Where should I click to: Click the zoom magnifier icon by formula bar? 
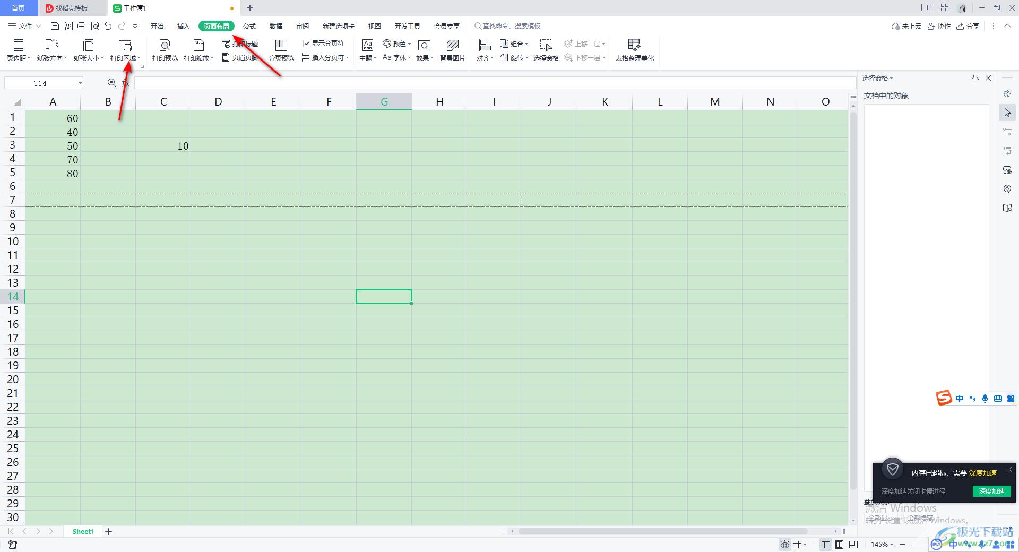click(111, 83)
